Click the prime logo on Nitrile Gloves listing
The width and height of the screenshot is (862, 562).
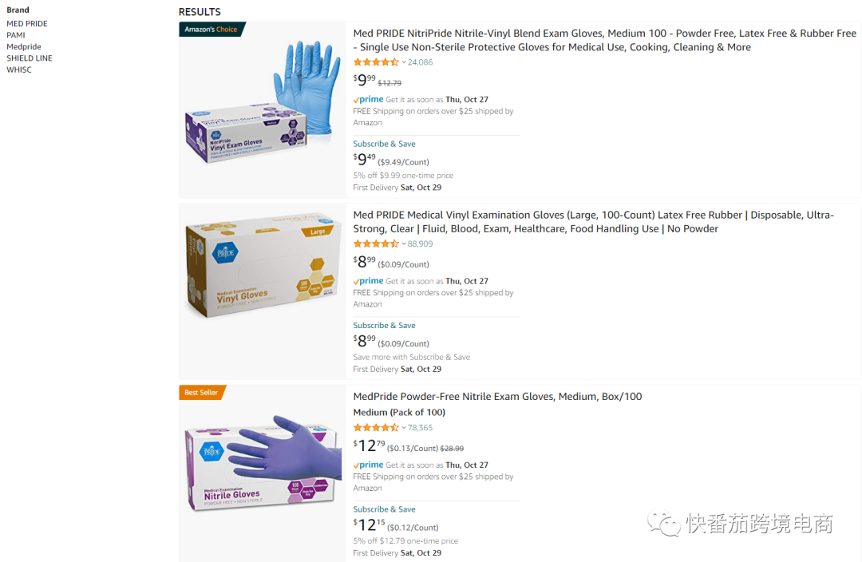click(x=368, y=465)
